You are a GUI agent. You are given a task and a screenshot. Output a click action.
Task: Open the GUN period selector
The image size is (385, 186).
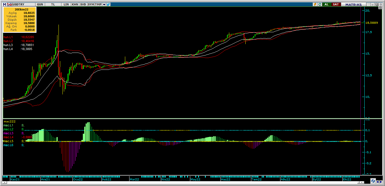(40, 5)
